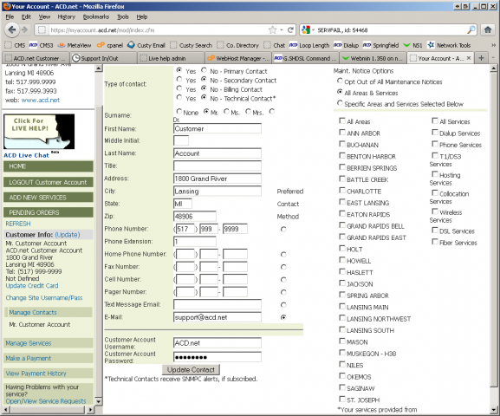Open the File menu
Screen dimensions: 500x416
tap(10, 17)
